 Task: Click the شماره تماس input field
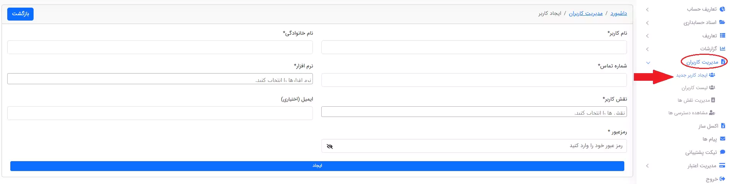[474, 80]
